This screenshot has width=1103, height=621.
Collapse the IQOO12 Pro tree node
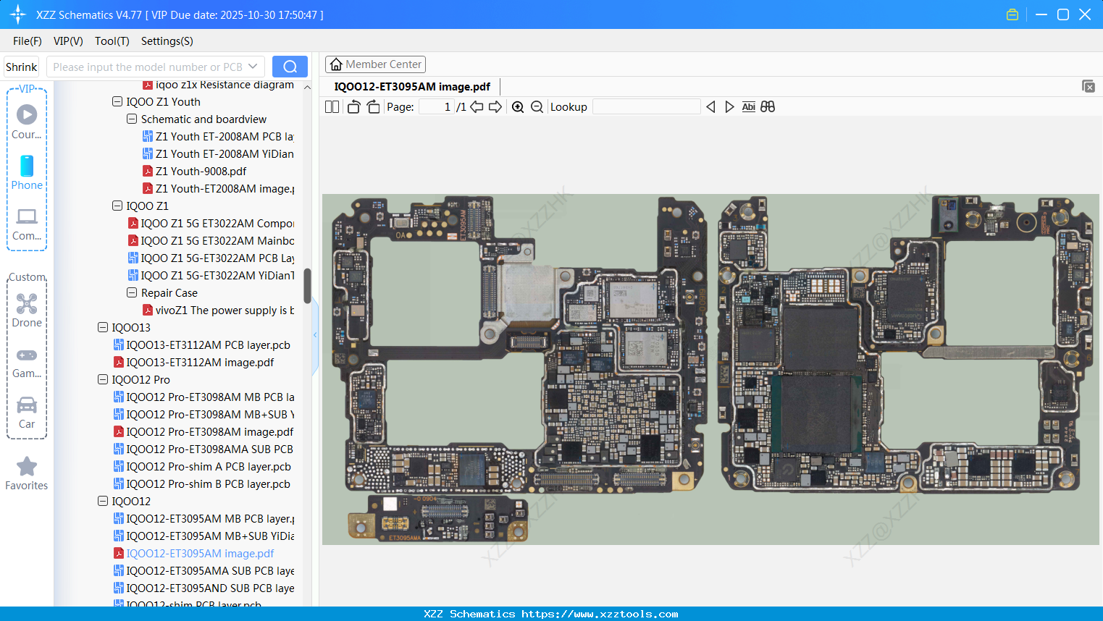(x=102, y=379)
